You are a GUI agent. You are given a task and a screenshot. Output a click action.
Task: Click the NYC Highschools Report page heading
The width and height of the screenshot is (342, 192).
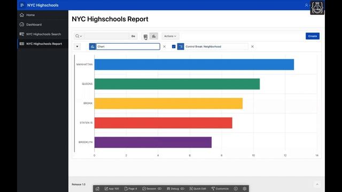coord(110,19)
